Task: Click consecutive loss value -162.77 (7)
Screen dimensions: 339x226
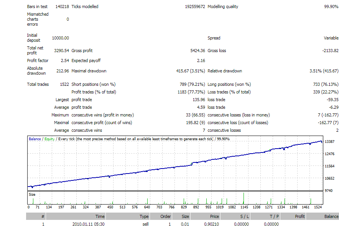Action: 328,123
